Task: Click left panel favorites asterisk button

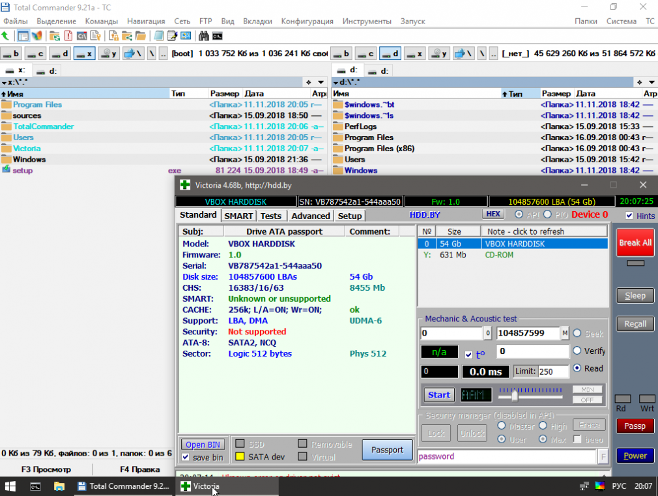Action: (x=308, y=82)
